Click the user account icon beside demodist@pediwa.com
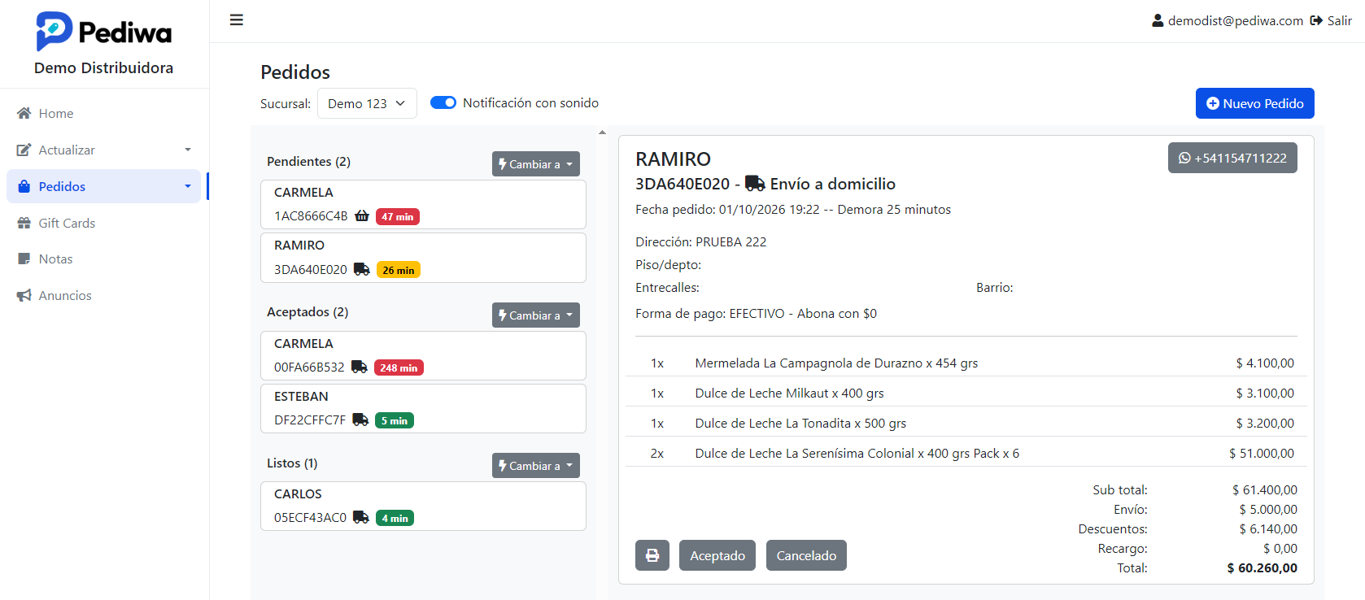Image resolution: width=1365 pixels, height=600 pixels. point(1158,21)
